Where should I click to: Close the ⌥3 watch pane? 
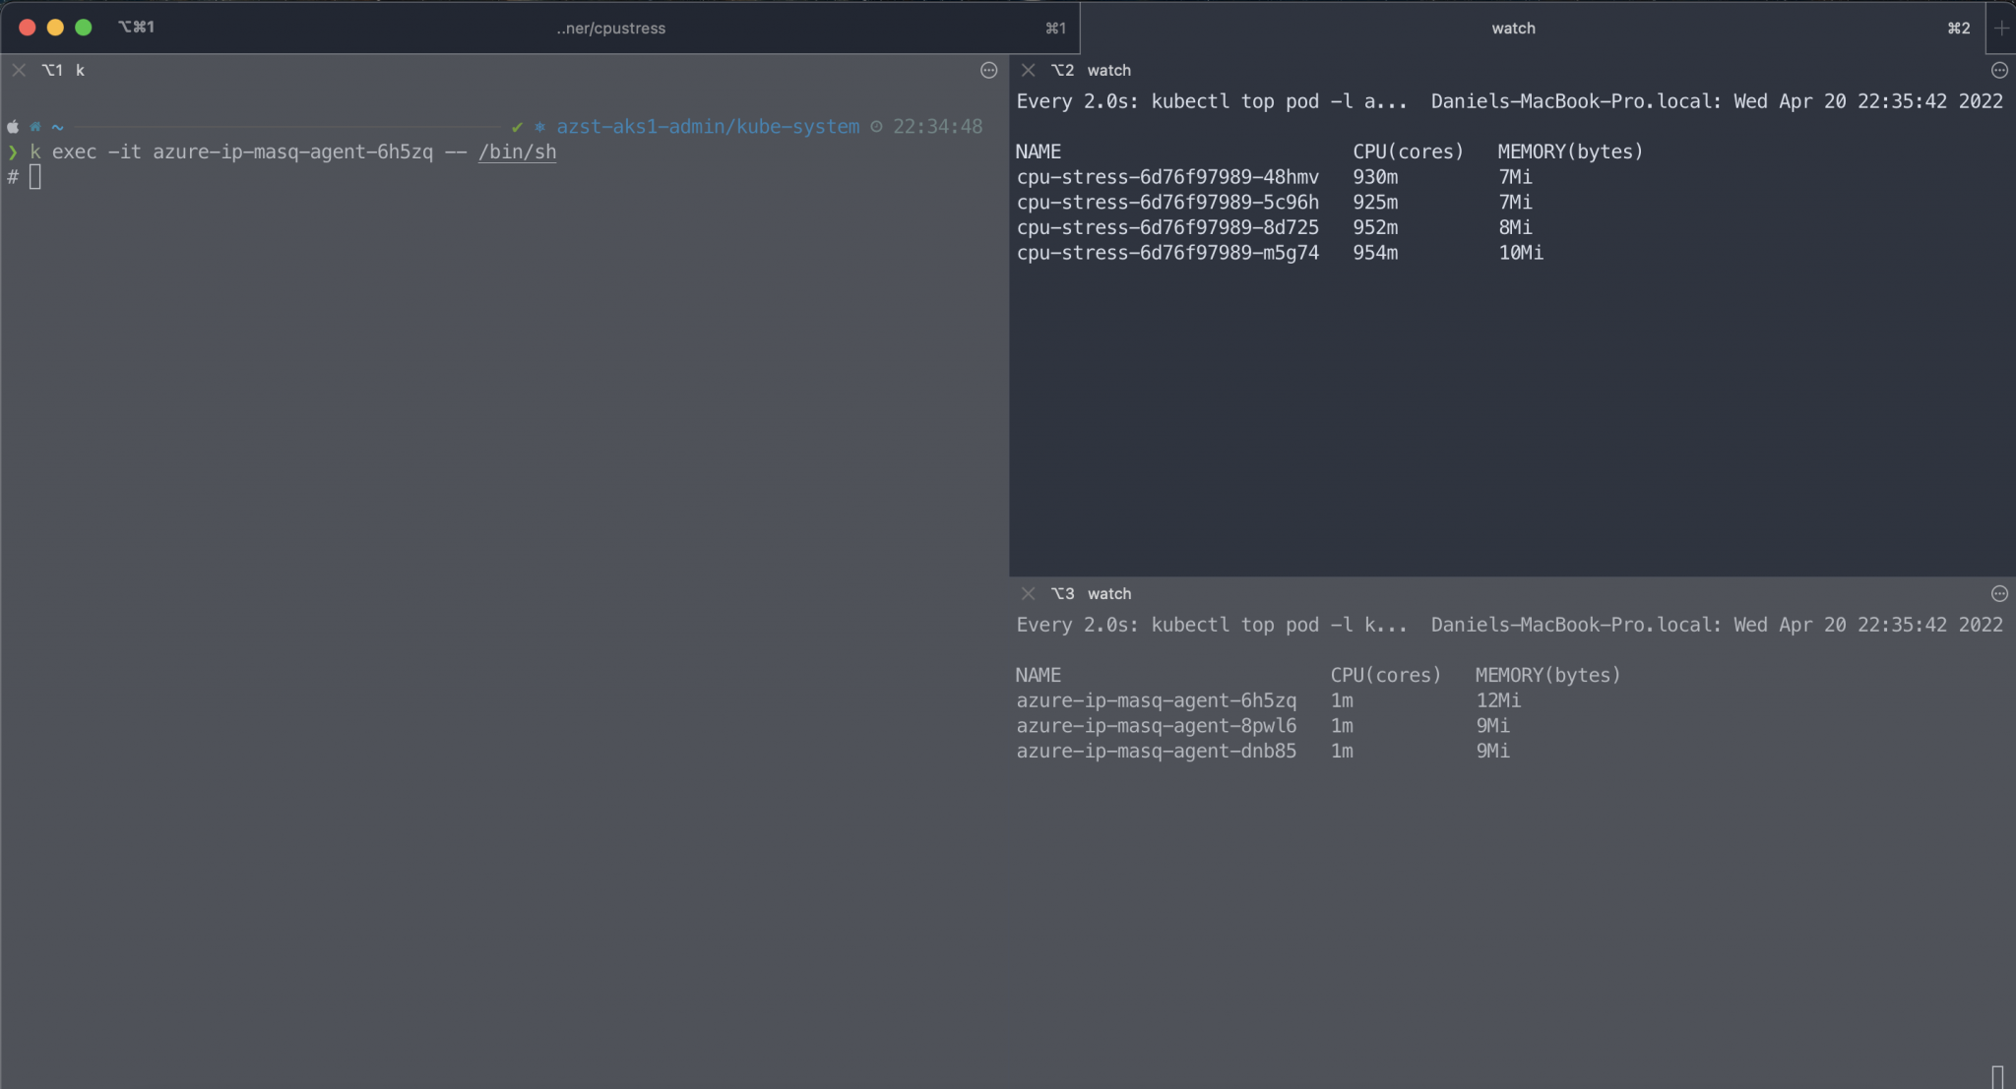click(1028, 593)
